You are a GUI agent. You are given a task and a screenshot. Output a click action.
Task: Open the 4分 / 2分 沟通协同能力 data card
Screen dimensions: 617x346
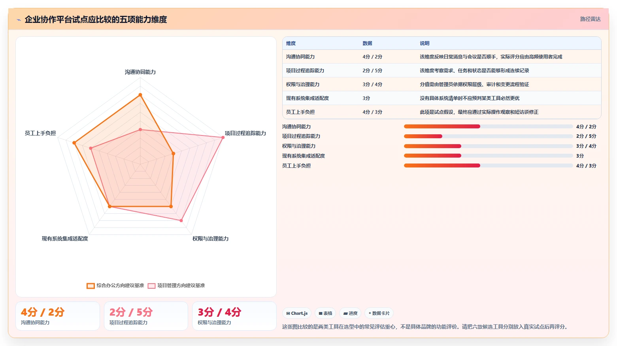pyautogui.click(x=58, y=316)
